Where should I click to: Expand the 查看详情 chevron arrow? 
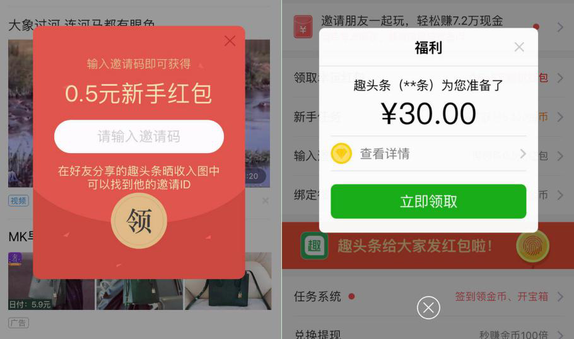pos(523,154)
